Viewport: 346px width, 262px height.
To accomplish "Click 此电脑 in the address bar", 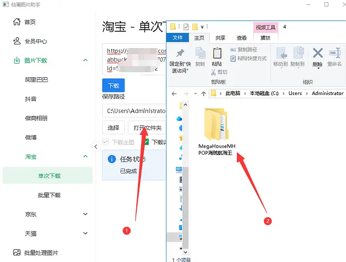I will click(232, 93).
